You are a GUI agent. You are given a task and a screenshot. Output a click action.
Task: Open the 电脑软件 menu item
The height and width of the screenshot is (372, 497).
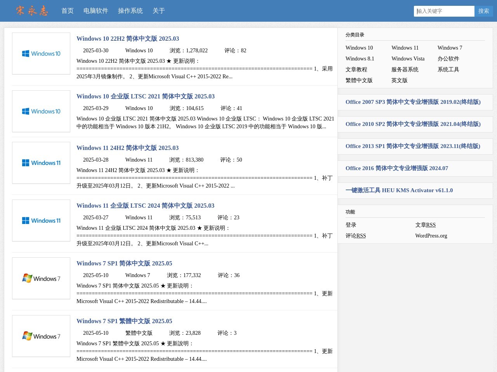click(96, 11)
